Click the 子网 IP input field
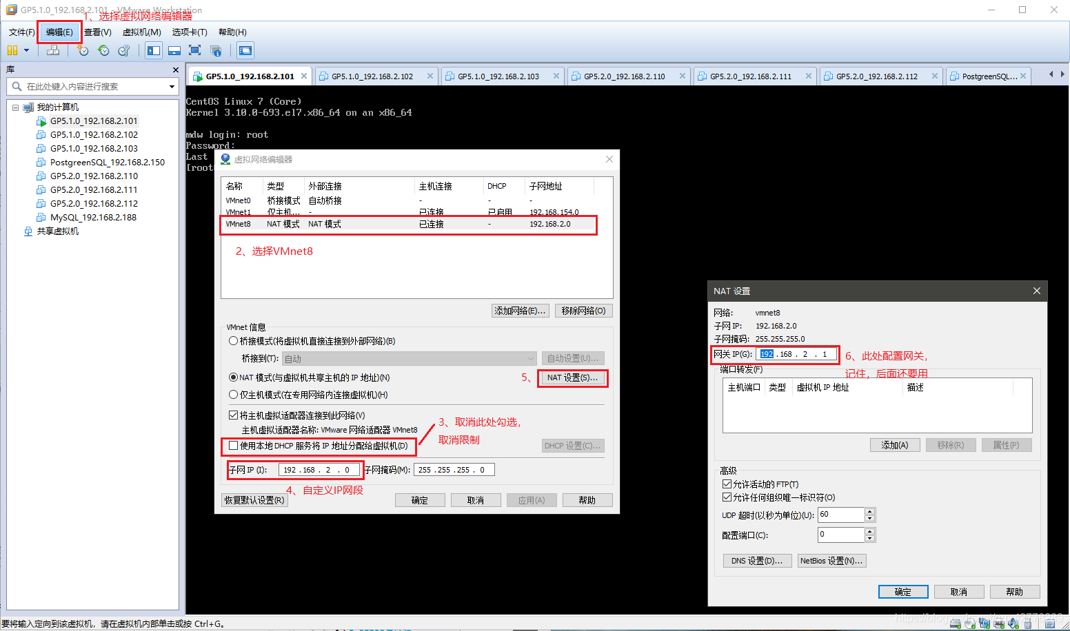This screenshot has height=631, width=1070. 319,470
